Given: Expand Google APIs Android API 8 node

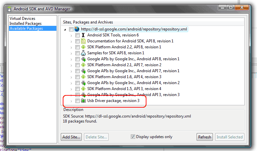Looking at the screenshot, I should click(71, 59).
